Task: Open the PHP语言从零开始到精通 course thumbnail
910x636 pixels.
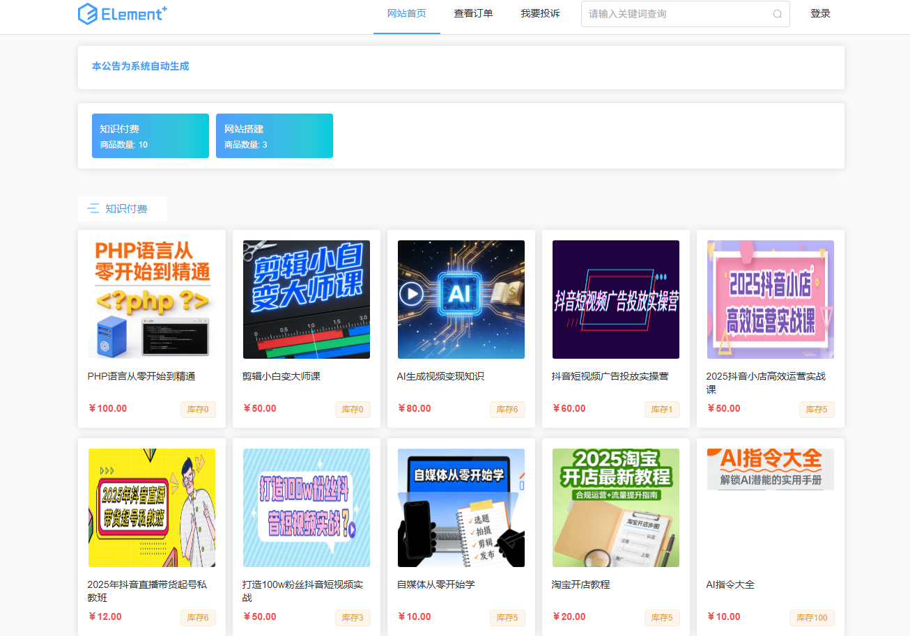Action: click(152, 300)
